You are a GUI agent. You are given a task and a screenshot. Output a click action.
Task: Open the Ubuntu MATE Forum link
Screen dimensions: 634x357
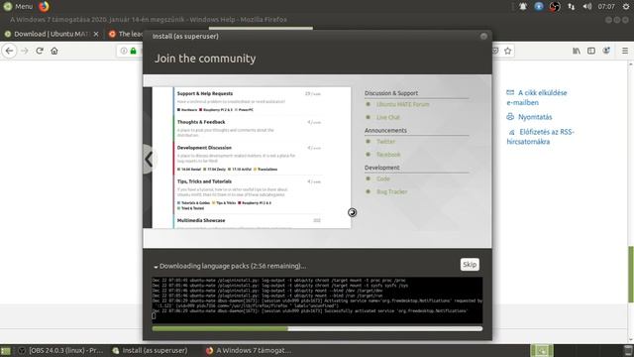tap(402, 104)
